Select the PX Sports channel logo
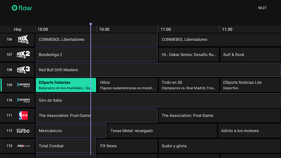Image resolution: width=281 pixels, height=158 pixels. coord(23,146)
